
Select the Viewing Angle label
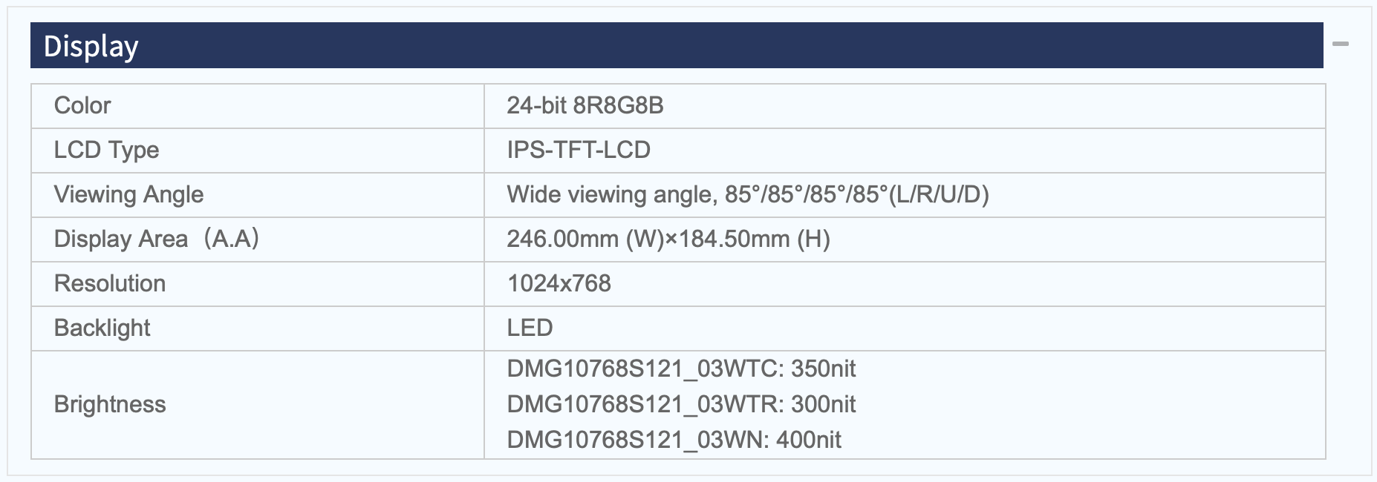pyautogui.click(x=128, y=195)
